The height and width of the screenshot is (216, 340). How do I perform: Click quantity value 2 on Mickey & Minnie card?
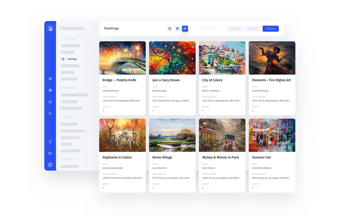pyautogui.click(x=203, y=188)
